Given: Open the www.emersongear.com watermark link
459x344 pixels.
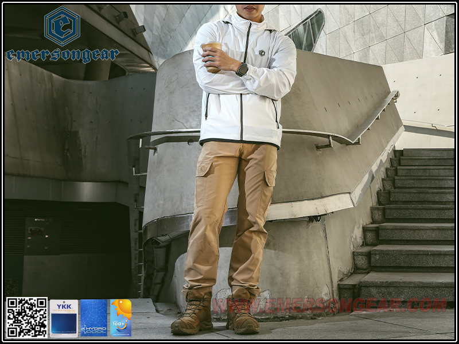Looking at the screenshot, I should (329, 305).
